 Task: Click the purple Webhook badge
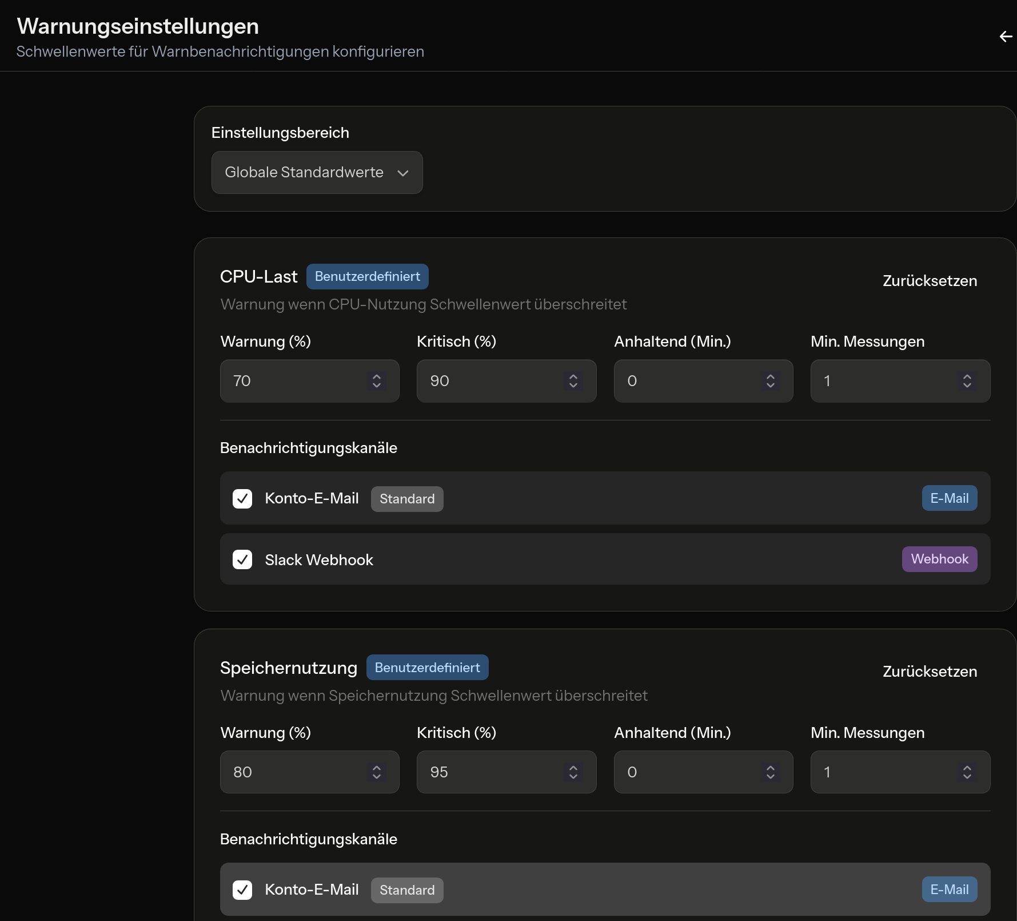click(x=939, y=559)
